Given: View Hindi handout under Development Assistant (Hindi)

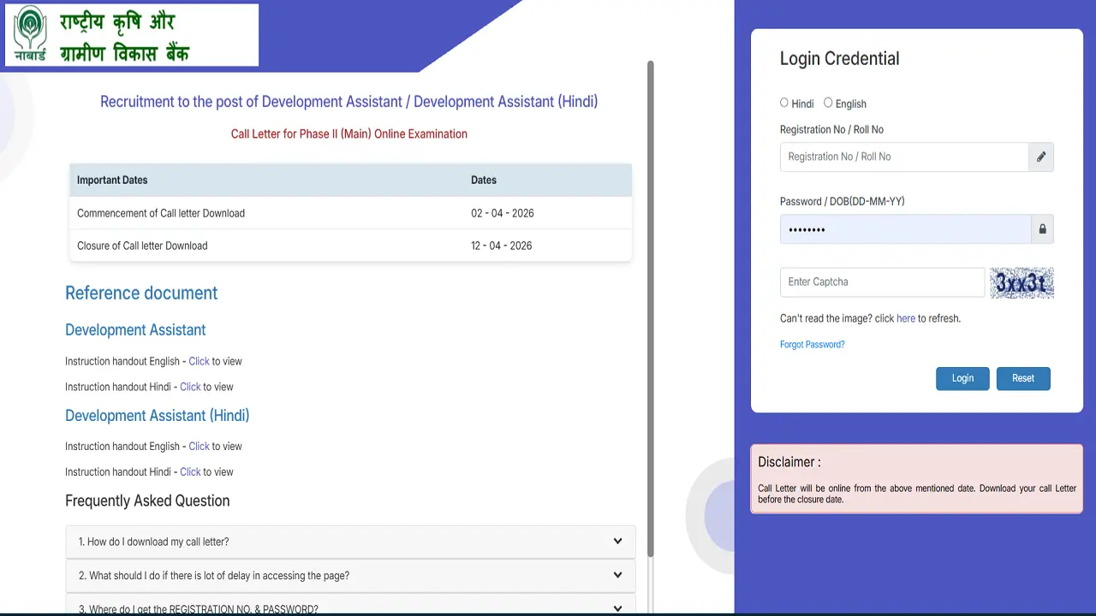Looking at the screenshot, I should tap(190, 471).
